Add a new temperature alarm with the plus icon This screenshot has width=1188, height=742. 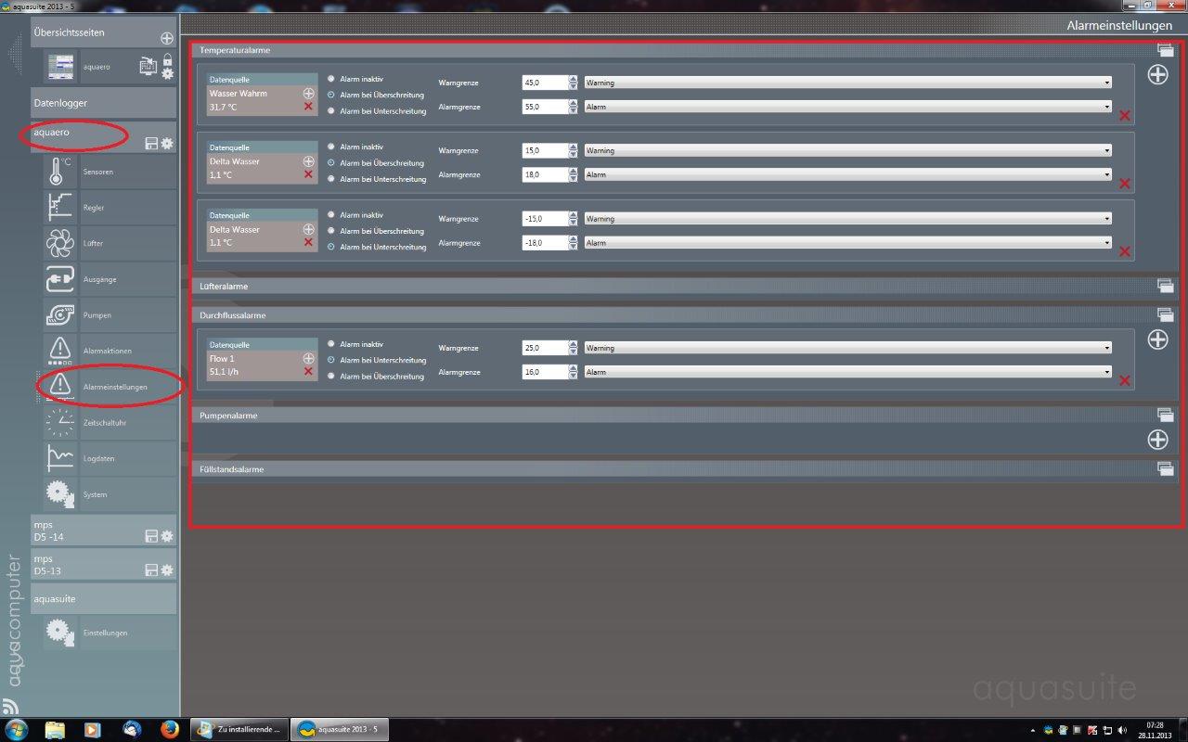[x=1157, y=75]
